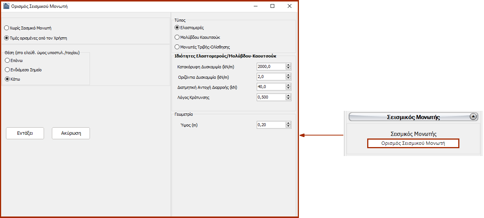
Task: Choose 'Επάνω' position radio button
Action: (x=7, y=60)
